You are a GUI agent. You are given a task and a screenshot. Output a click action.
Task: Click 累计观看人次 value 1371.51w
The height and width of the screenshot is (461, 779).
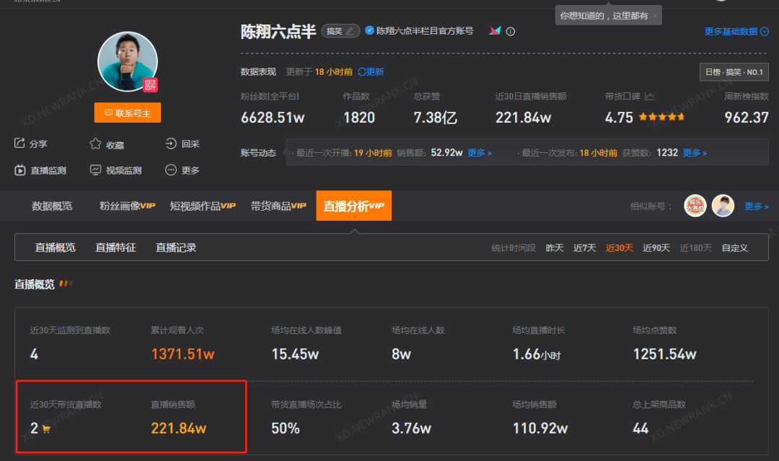182,354
